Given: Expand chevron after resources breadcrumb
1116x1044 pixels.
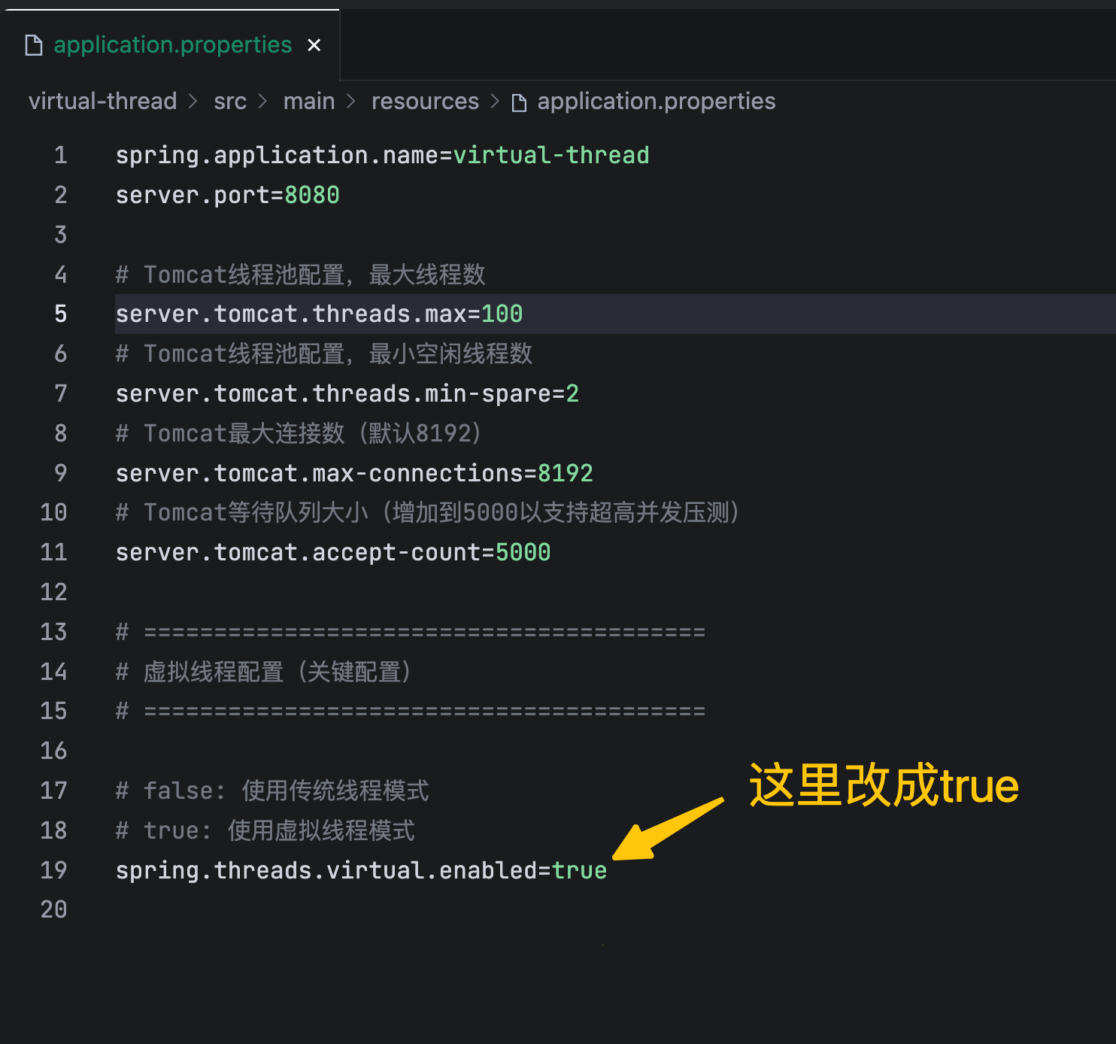Looking at the screenshot, I should pos(495,101).
